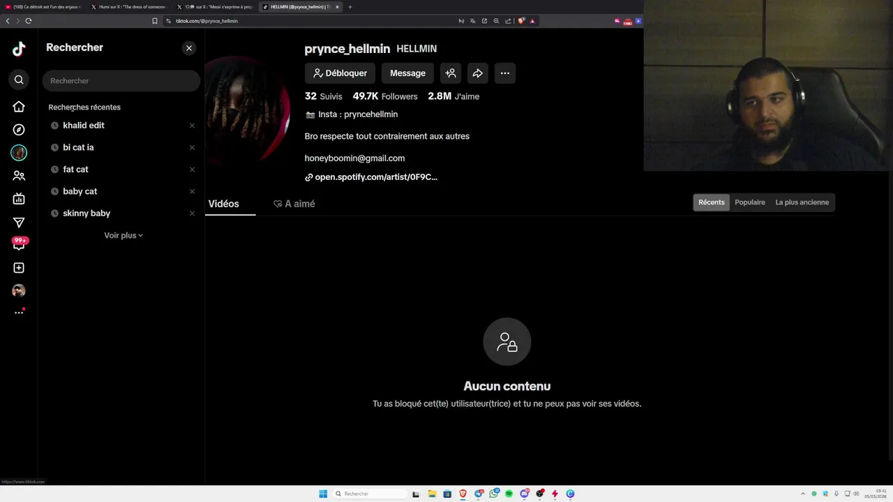893x502 pixels.
Task: Sort videos by Populaire
Action: coord(750,202)
